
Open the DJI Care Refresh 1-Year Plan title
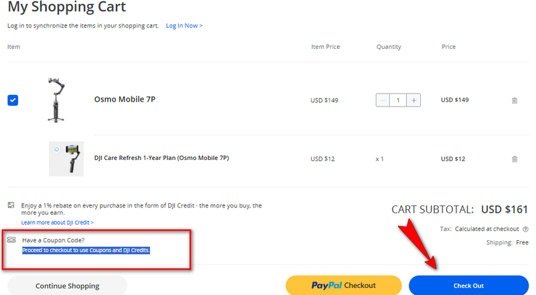[x=161, y=159]
